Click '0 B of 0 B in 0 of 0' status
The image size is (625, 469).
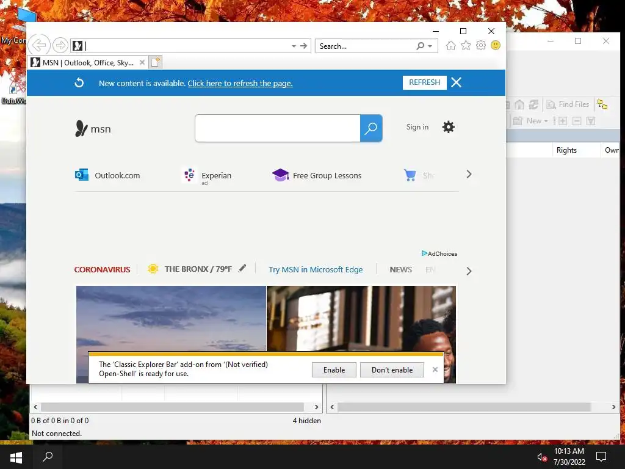point(60,420)
